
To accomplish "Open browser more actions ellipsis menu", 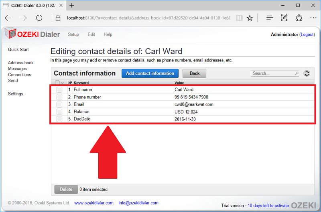I will tap(313, 18).
